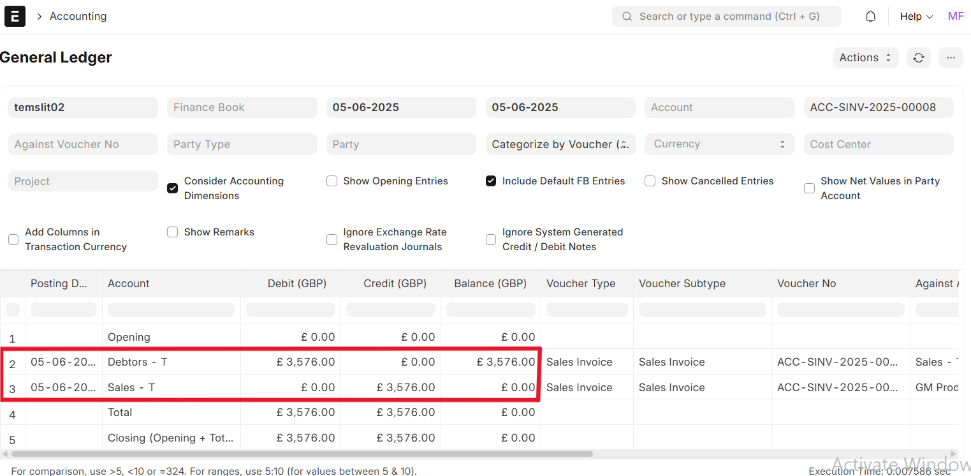Image resolution: width=971 pixels, height=476 pixels.
Task: Enable the Show Remarks checkbox
Action: tap(172, 232)
